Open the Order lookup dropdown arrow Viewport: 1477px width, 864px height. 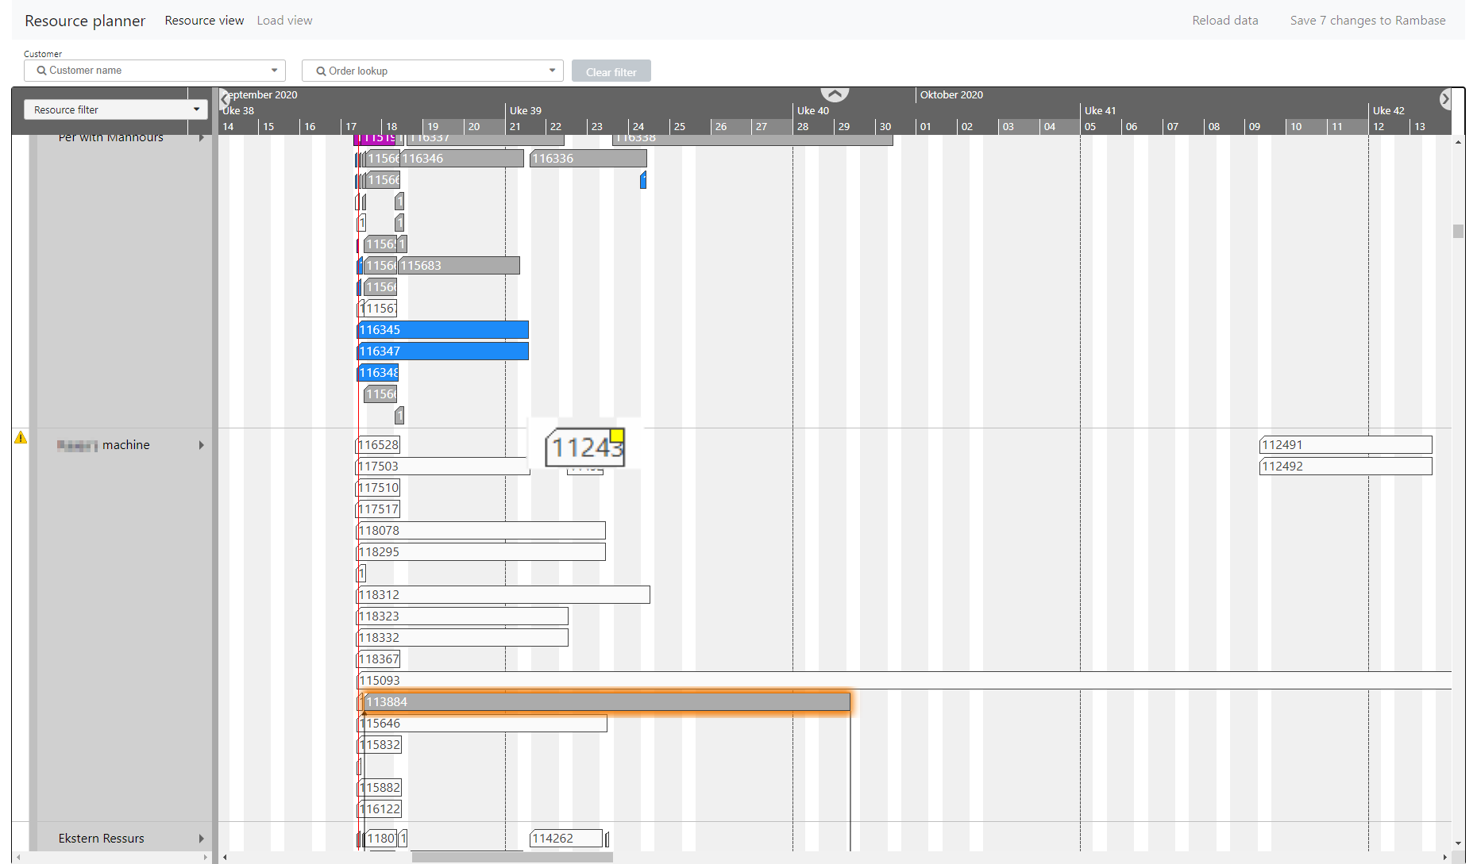click(x=552, y=71)
